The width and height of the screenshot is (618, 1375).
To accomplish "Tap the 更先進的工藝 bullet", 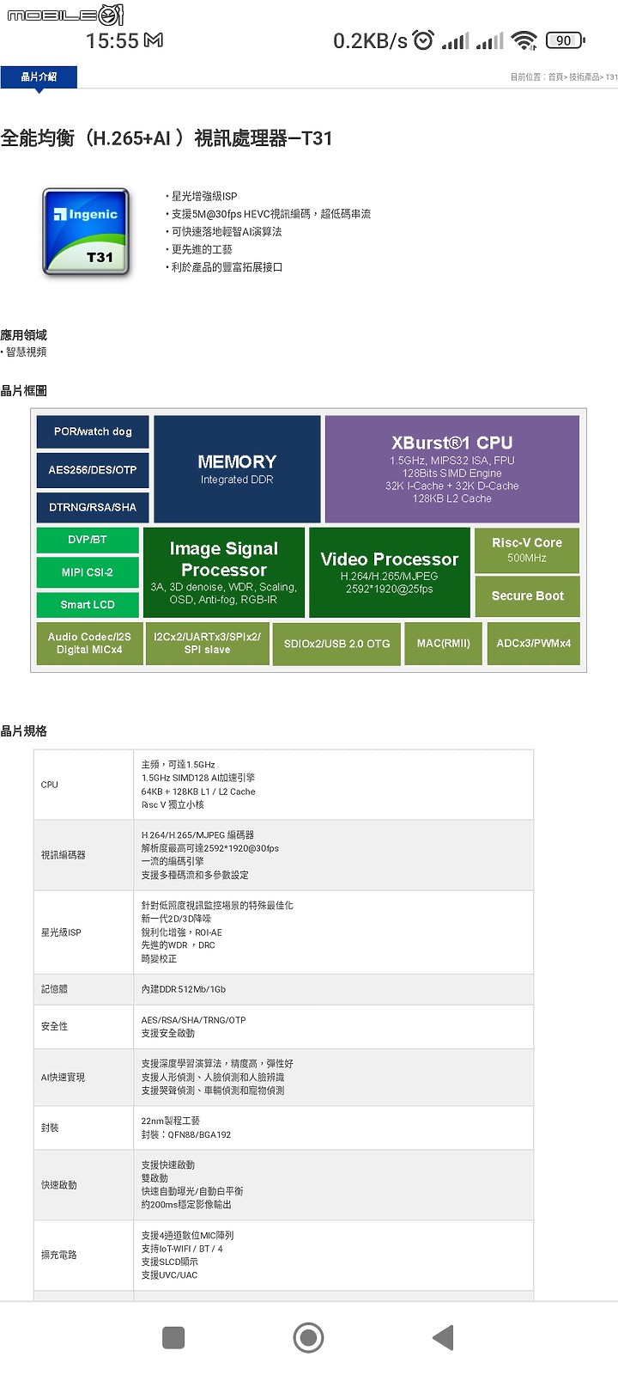I will point(200,249).
